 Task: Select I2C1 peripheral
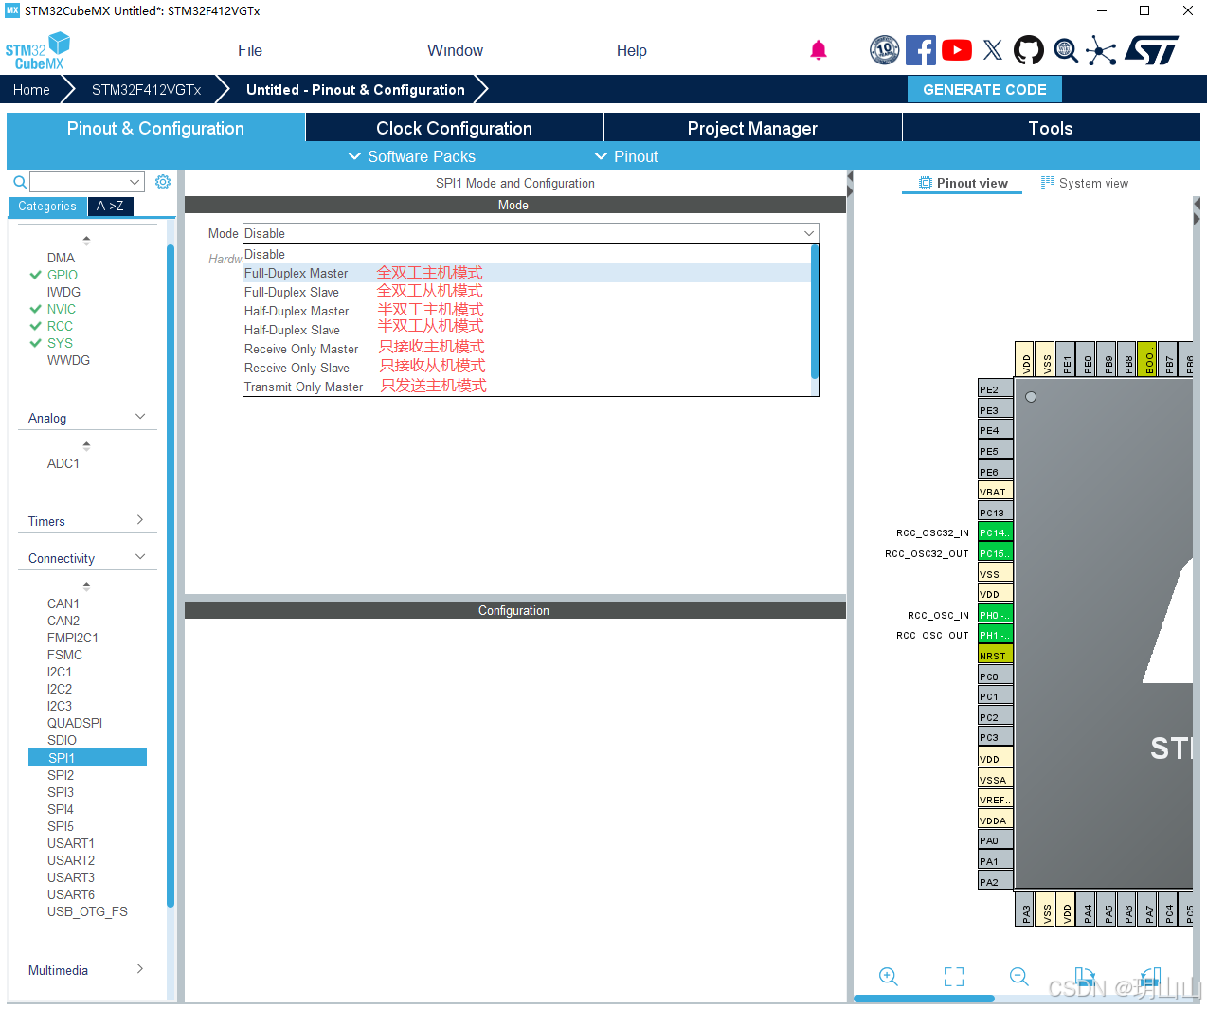(60, 672)
